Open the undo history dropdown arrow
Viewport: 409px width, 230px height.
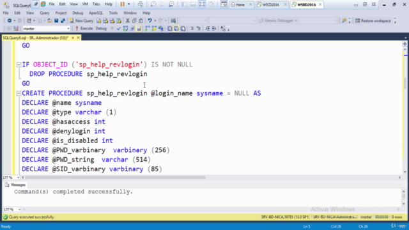(155, 20)
